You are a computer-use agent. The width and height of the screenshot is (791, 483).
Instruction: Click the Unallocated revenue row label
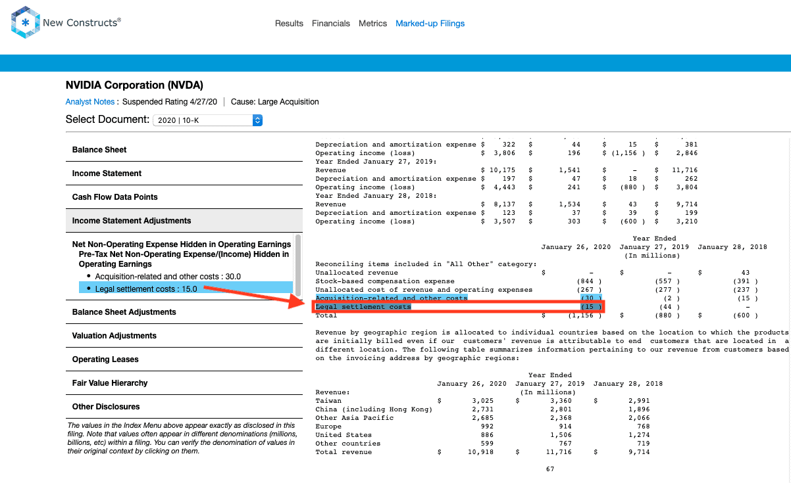tap(357, 273)
